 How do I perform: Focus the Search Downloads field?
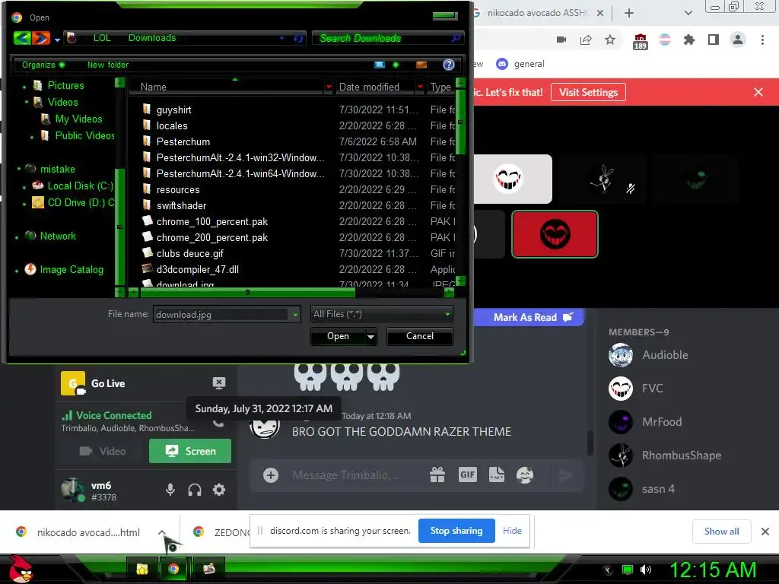pyautogui.click(x=388, y=38)
